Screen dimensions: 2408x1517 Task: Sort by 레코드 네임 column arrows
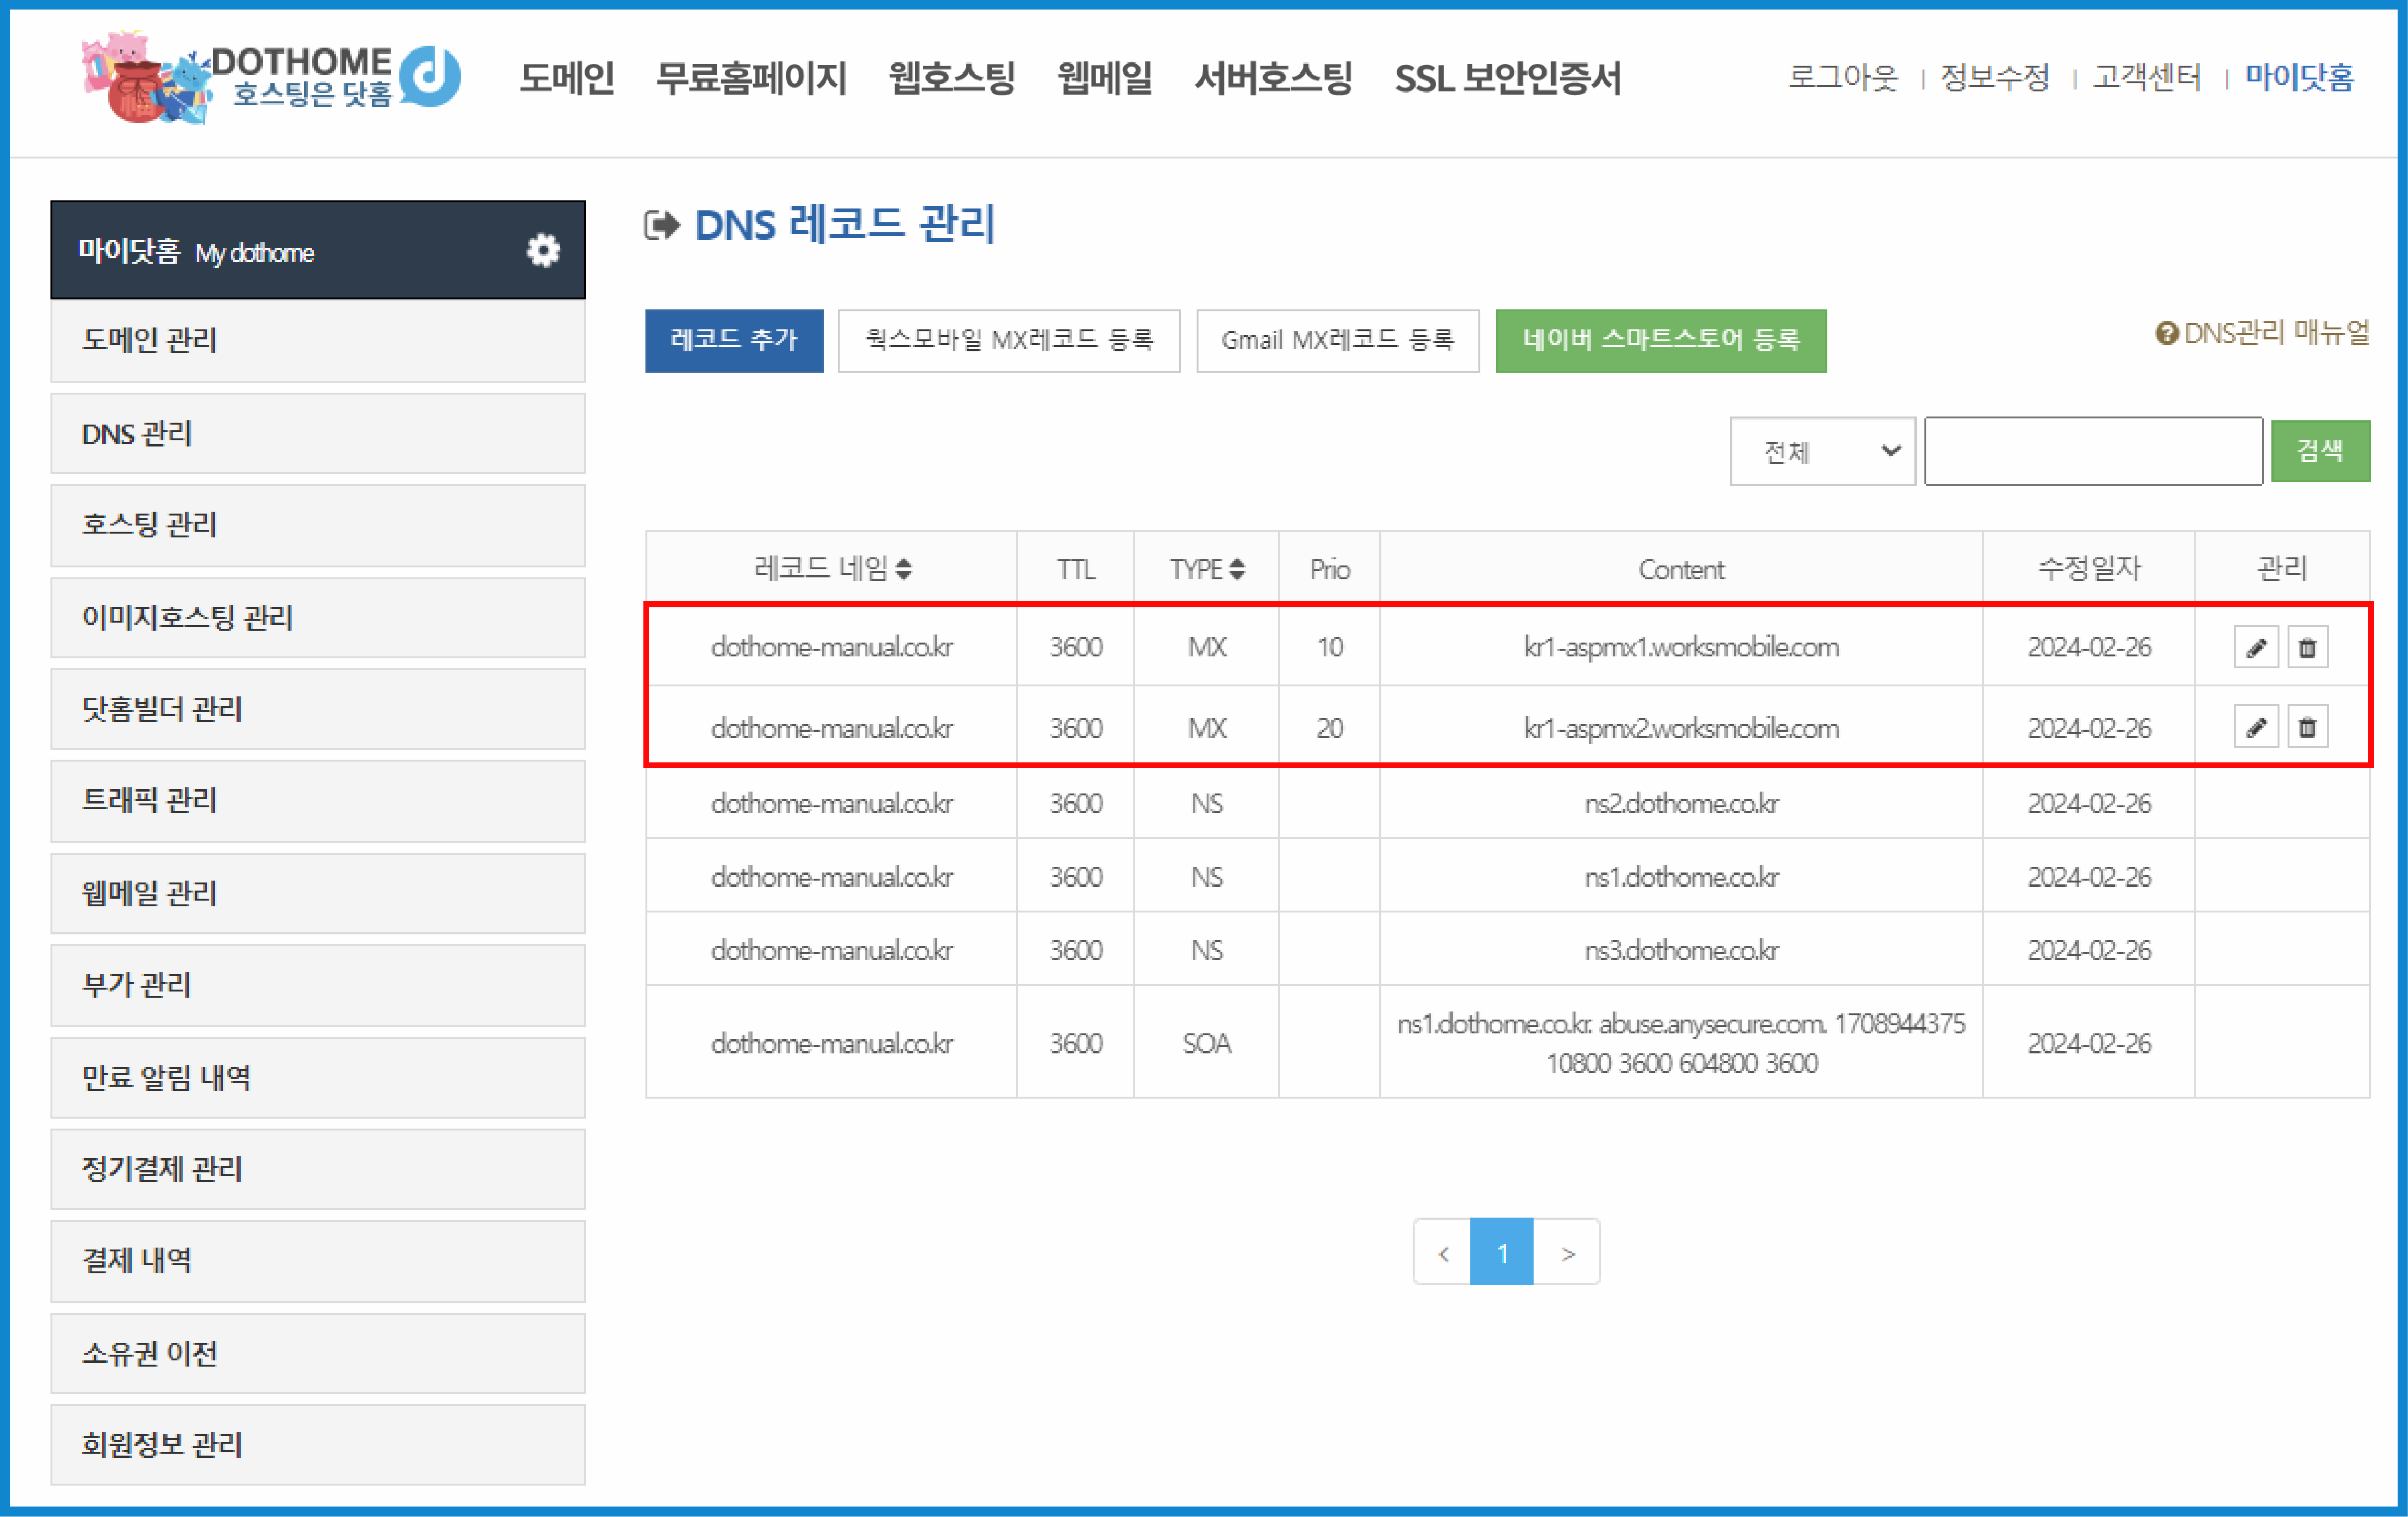(x=904, y=569)
